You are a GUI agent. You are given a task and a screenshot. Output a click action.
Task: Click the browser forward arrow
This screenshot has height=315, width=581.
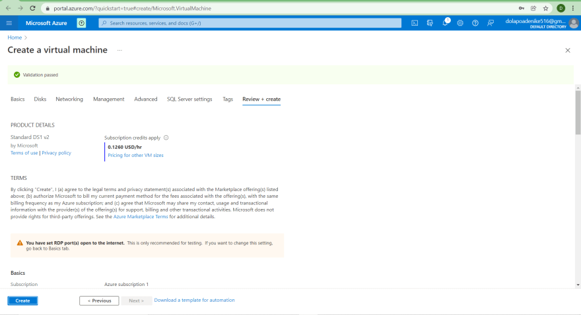(x=20, y=8)
